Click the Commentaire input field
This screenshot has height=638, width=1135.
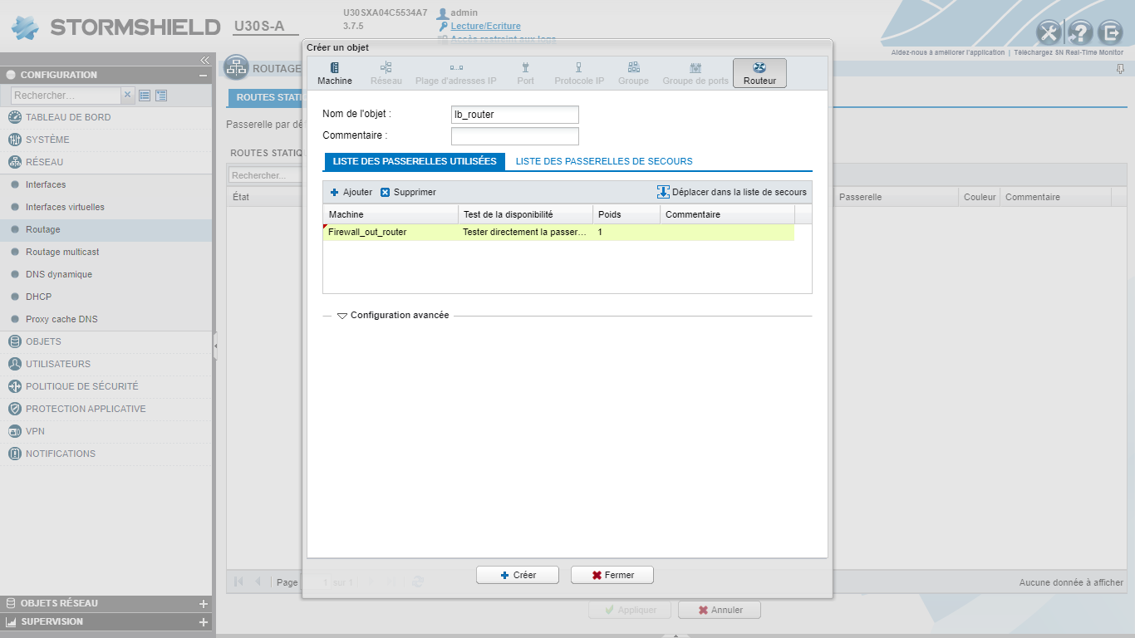(515, 136)
